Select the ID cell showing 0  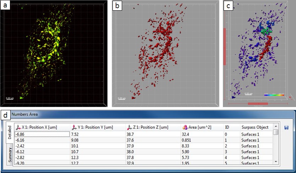[232, 134]
